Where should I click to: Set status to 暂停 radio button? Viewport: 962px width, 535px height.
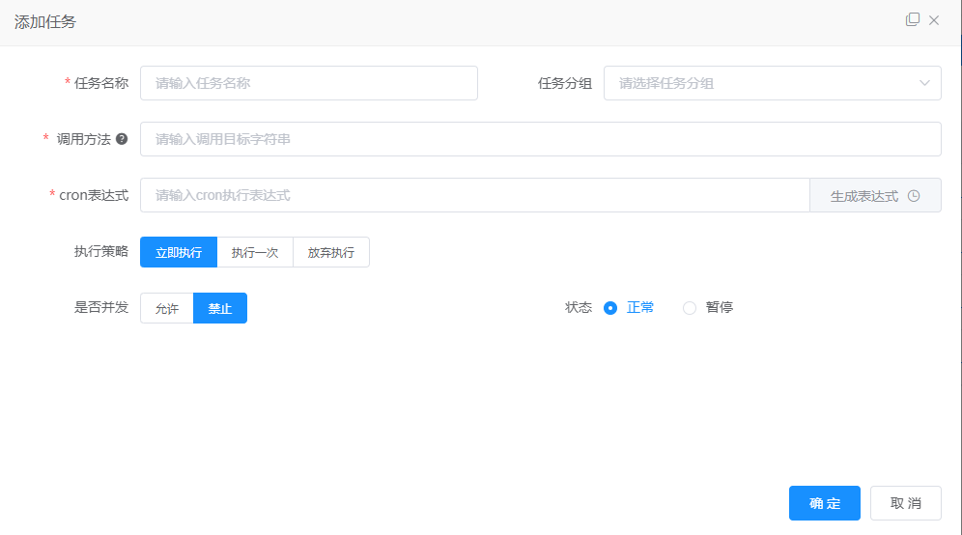click(x=690, y=308)
